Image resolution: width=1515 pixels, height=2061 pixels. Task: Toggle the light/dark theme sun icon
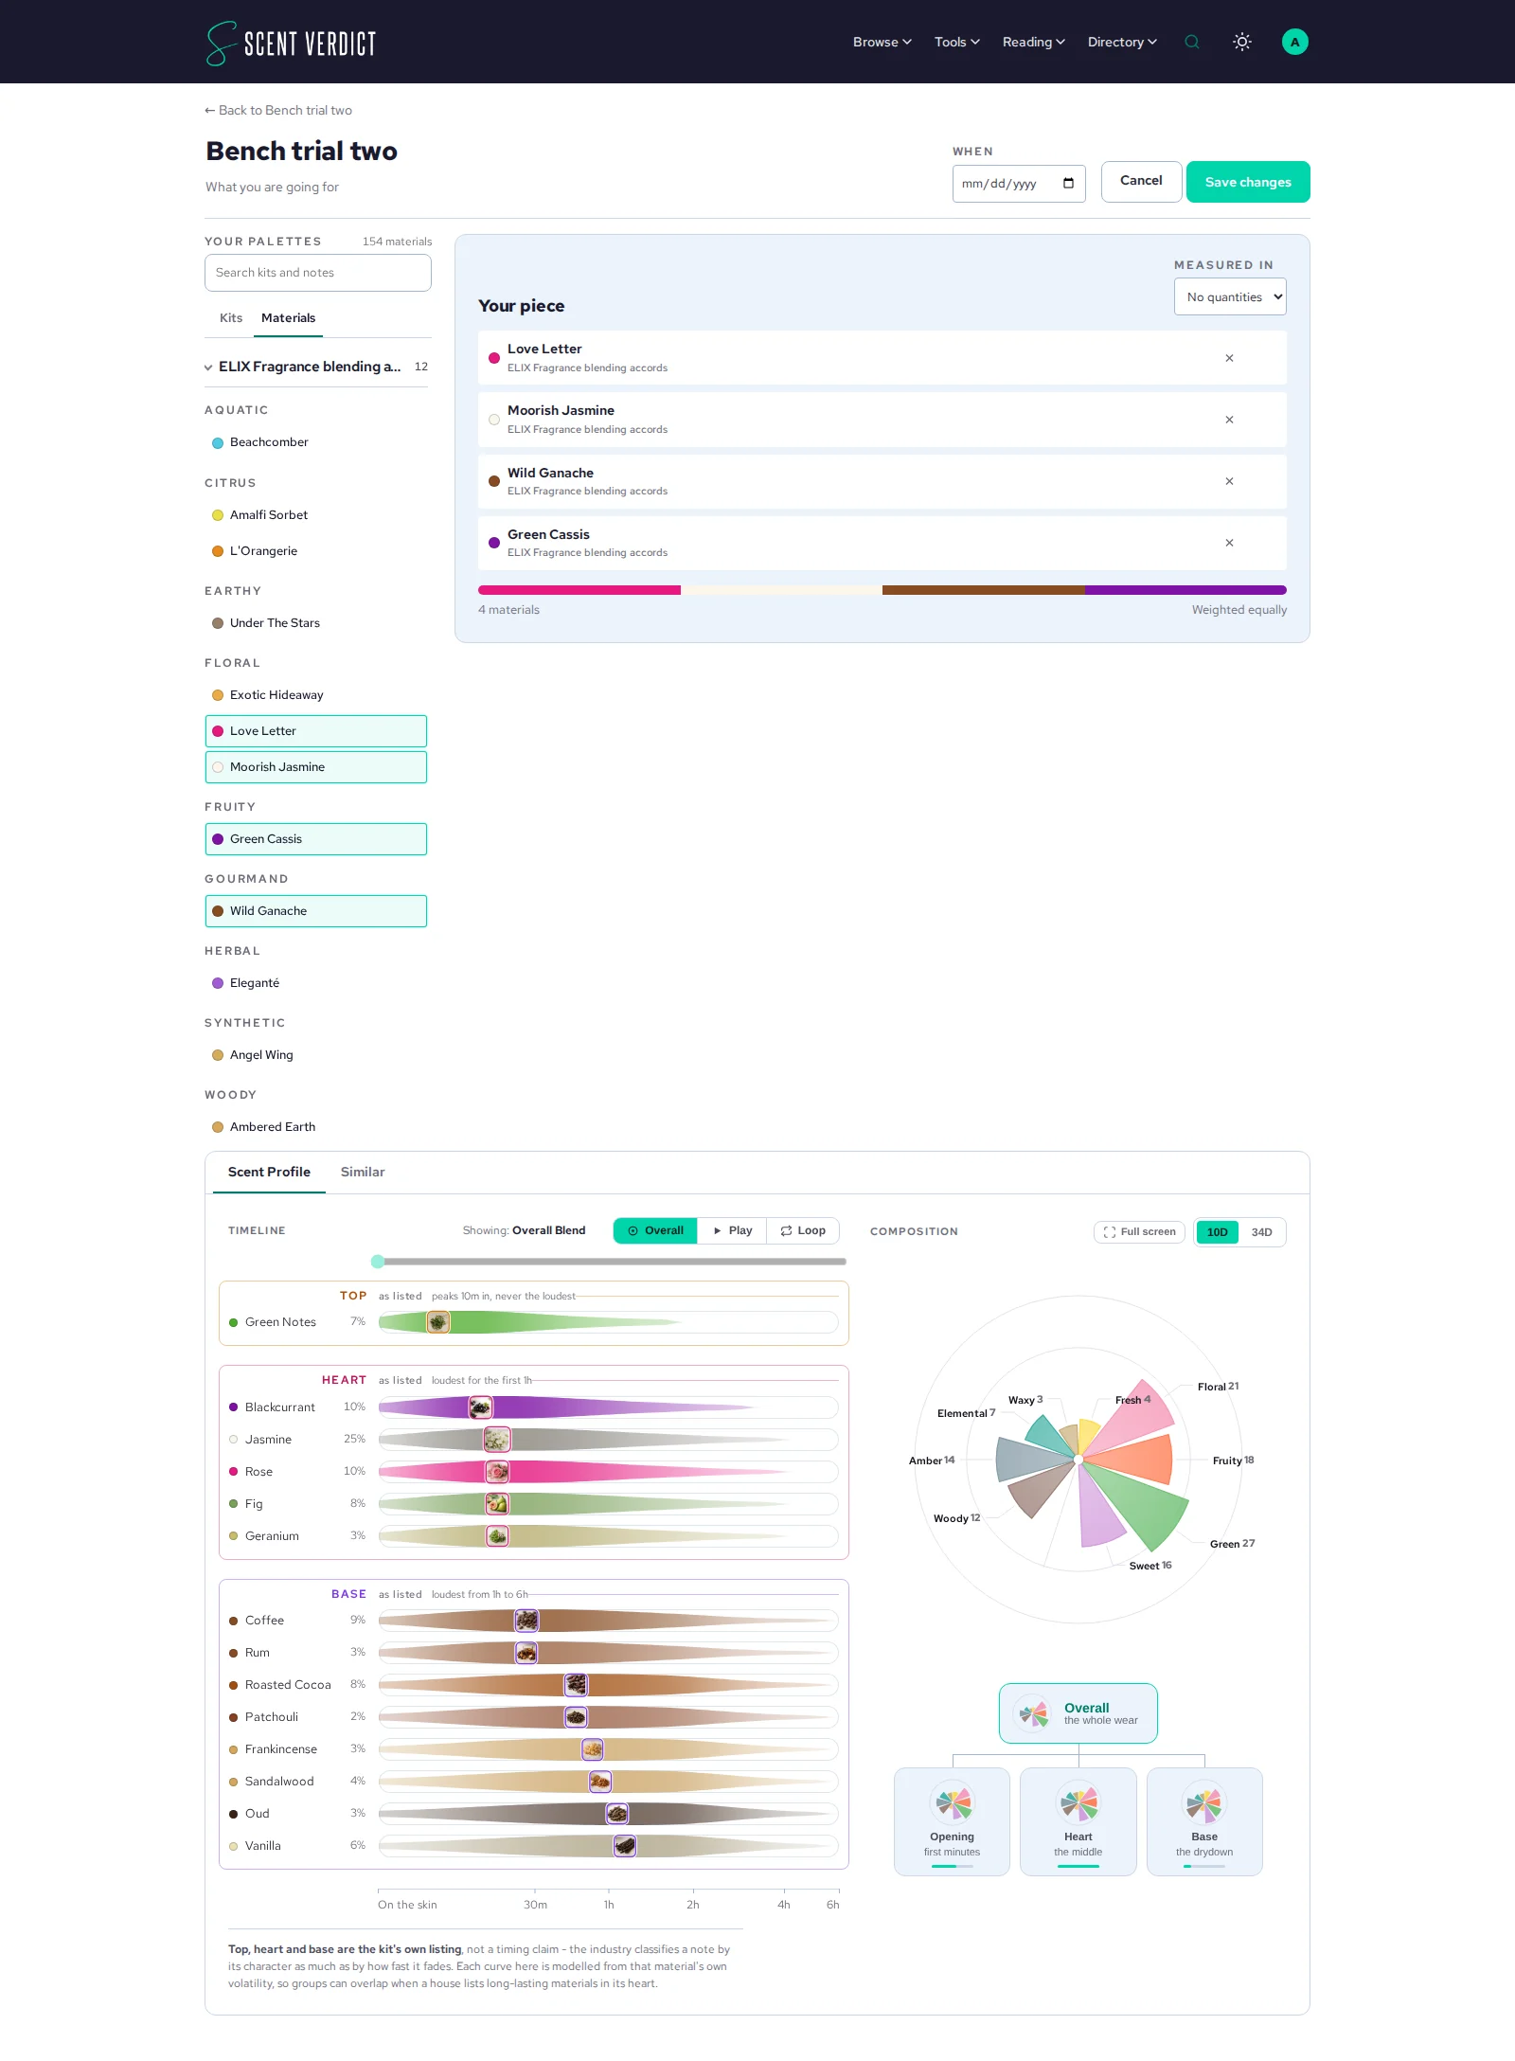pos(1242,42)
